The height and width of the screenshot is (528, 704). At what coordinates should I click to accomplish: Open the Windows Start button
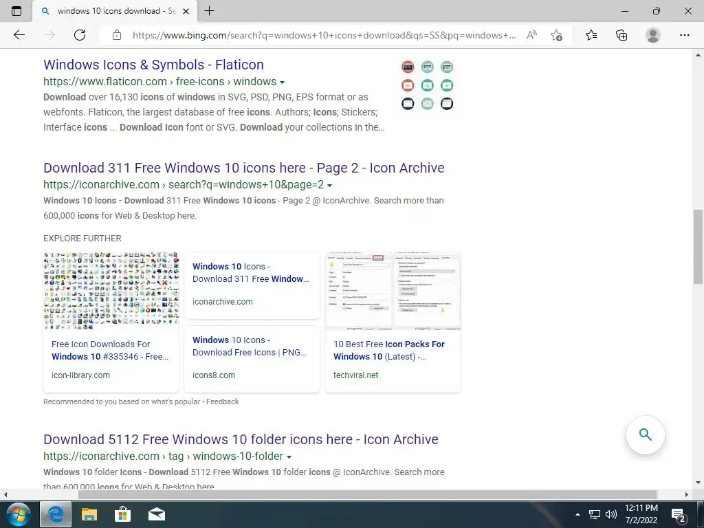pyautogui.click(x=18, y=514)
